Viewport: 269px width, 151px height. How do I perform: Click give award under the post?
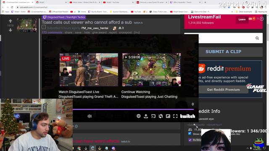(99, 32)
